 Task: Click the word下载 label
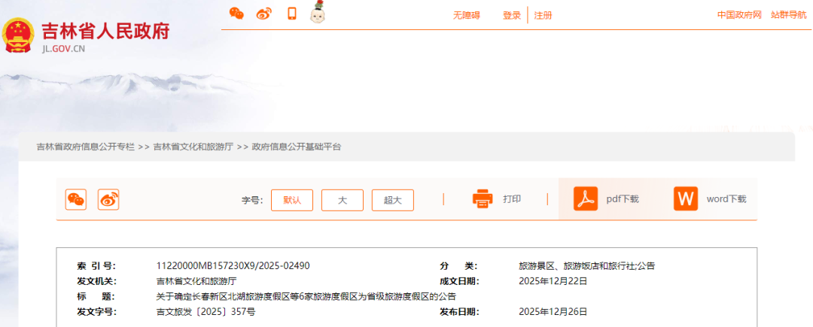(x=726, y=199)
